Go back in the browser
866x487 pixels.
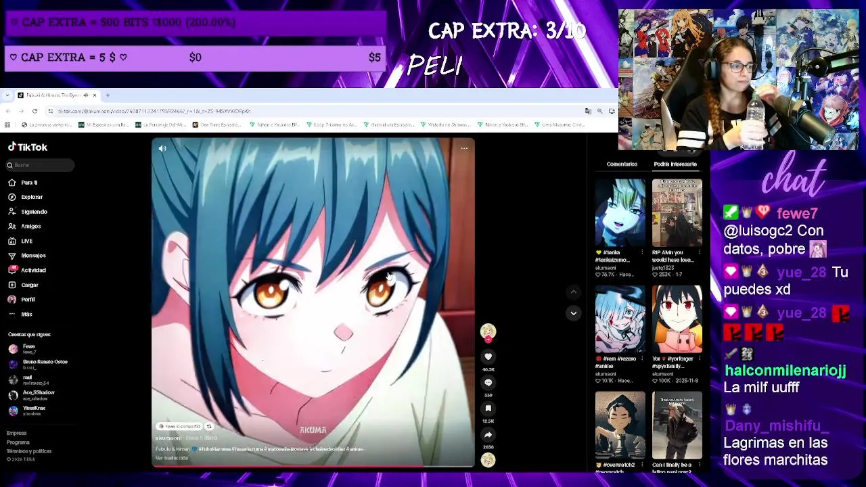[x=8, y=111]
